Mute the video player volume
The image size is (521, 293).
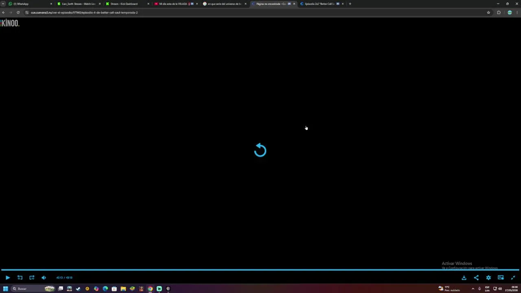(x=44, y=278)
